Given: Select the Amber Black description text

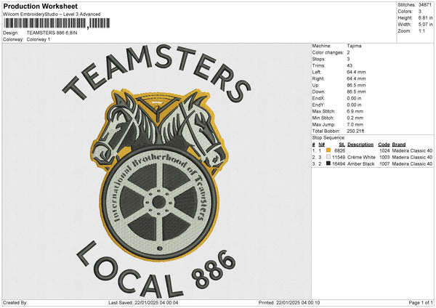Looking at the screenshot, I should (x=360, y=164).
